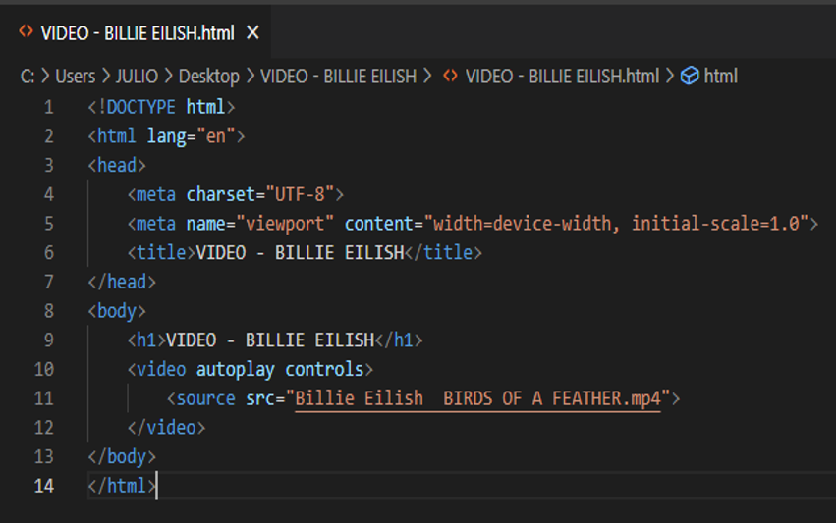Click the HTML file icon in breadcrumb
This screenshot has width=836, height=523.
coord(450,77)
